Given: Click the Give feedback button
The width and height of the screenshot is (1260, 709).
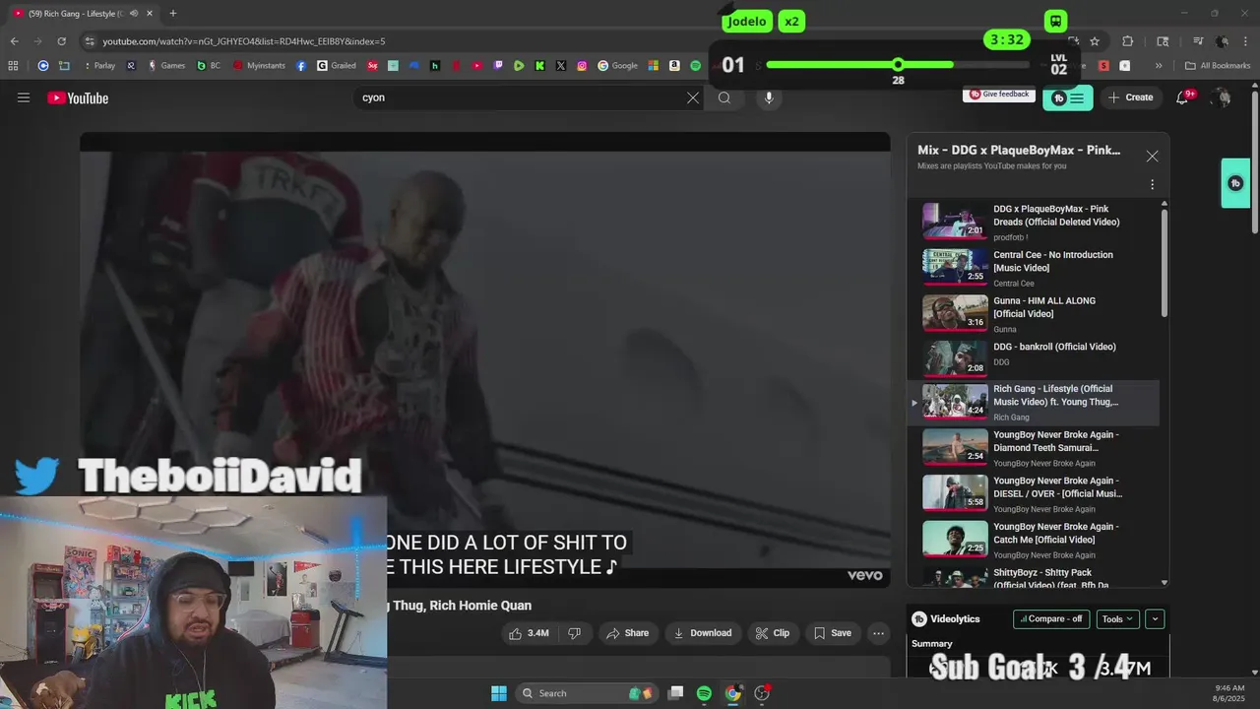Looking at the screenshot, I should [999, 95].
